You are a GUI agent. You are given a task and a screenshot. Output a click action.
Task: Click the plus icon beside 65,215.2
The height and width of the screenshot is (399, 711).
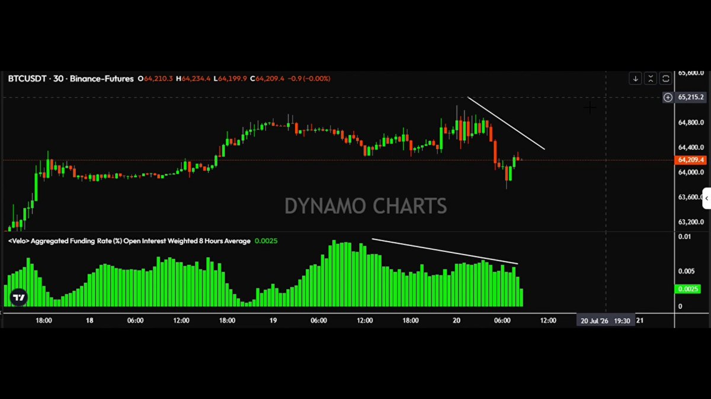click(x=668, y=97)
